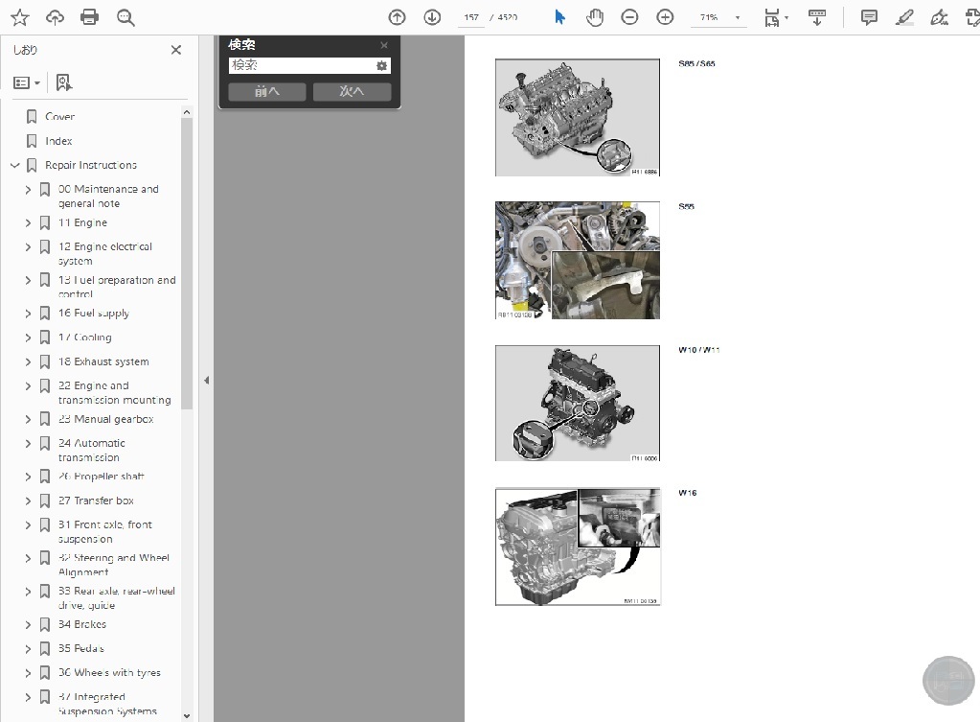The image size is (980, 722).
Task: Click the S55 engine photo
Action: [x=578, y=260]
